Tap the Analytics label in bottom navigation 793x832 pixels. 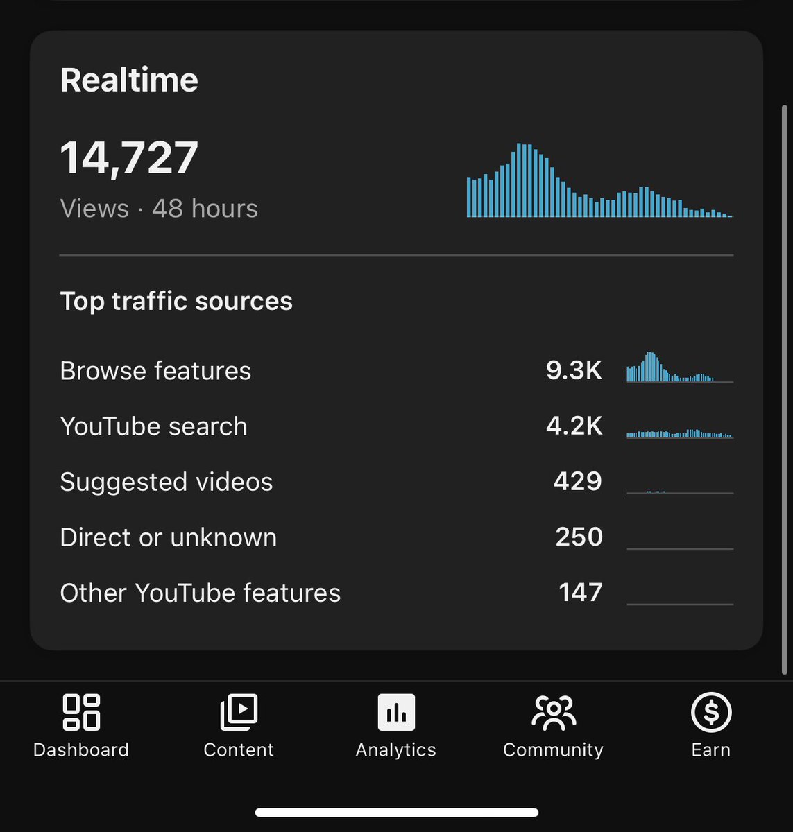(396, 750)
